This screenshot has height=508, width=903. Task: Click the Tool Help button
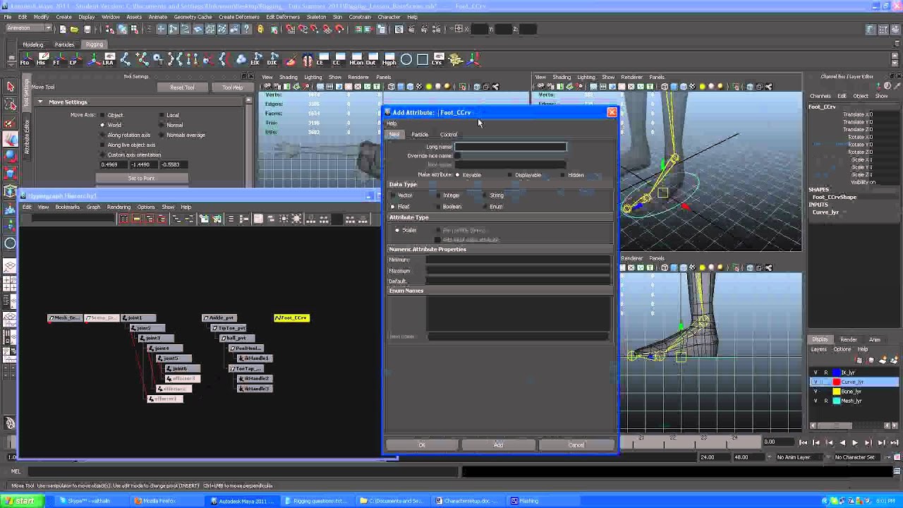(x=232, y=87)
